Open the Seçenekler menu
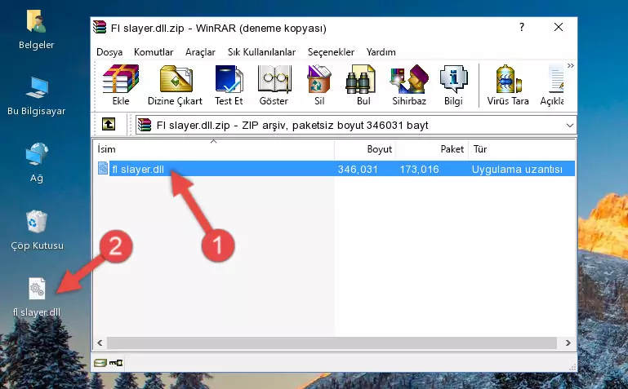The height and width of the screenshot is (389, 628). coord(331,52)
